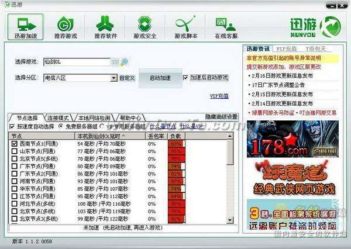The height and width of the screenshot is (249, 351).
Task: Click the 选择游戏 input field
Action: point(77,62)
